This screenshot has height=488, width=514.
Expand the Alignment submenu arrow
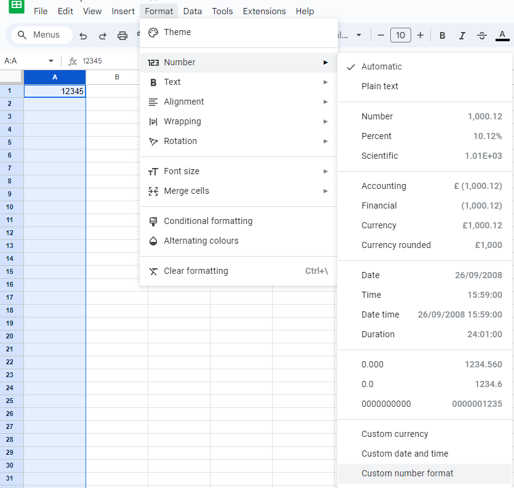325,102
